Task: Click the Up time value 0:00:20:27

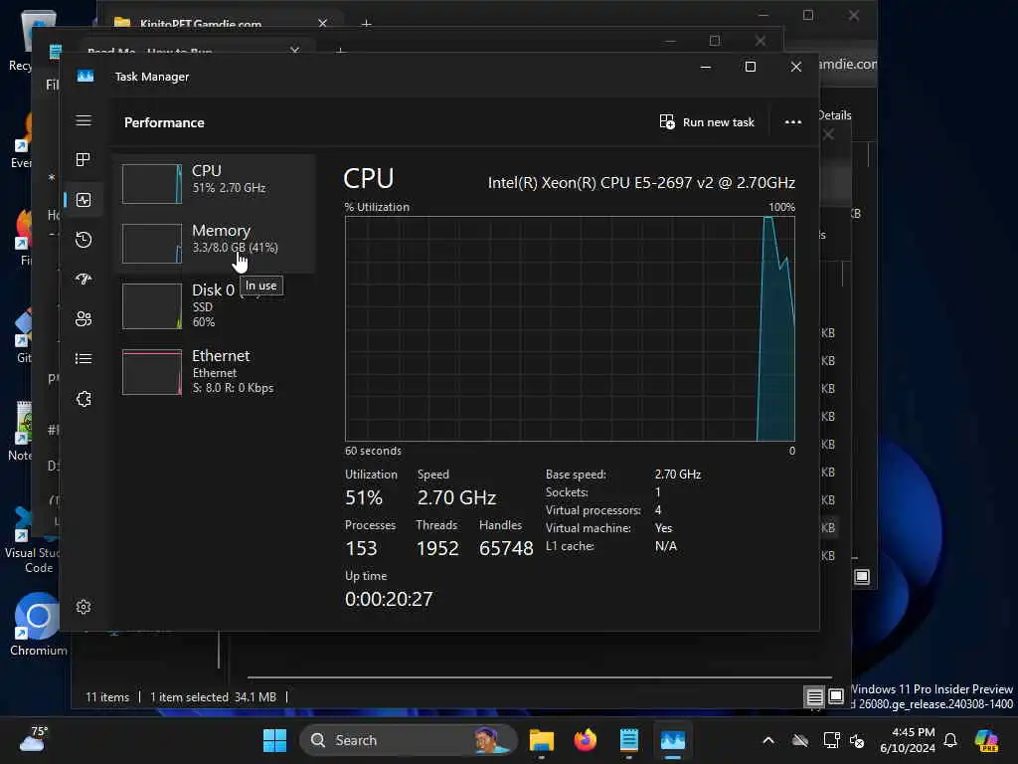Action: (x=389, y=599)
